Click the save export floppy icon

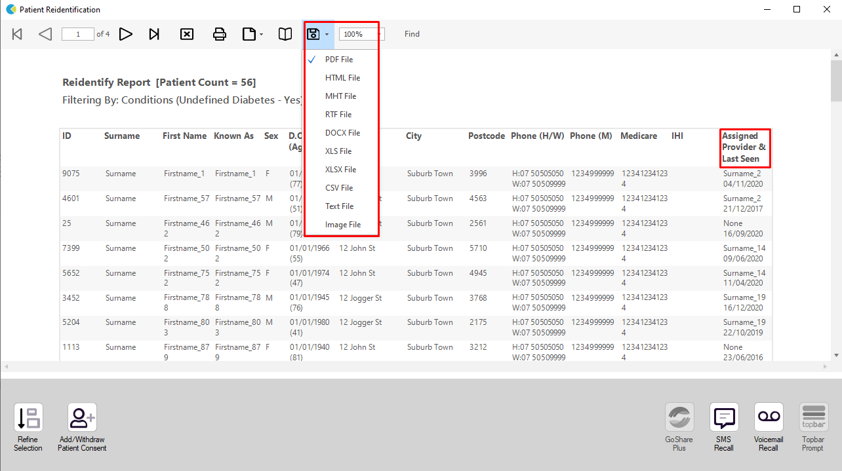tap(313, 34)
